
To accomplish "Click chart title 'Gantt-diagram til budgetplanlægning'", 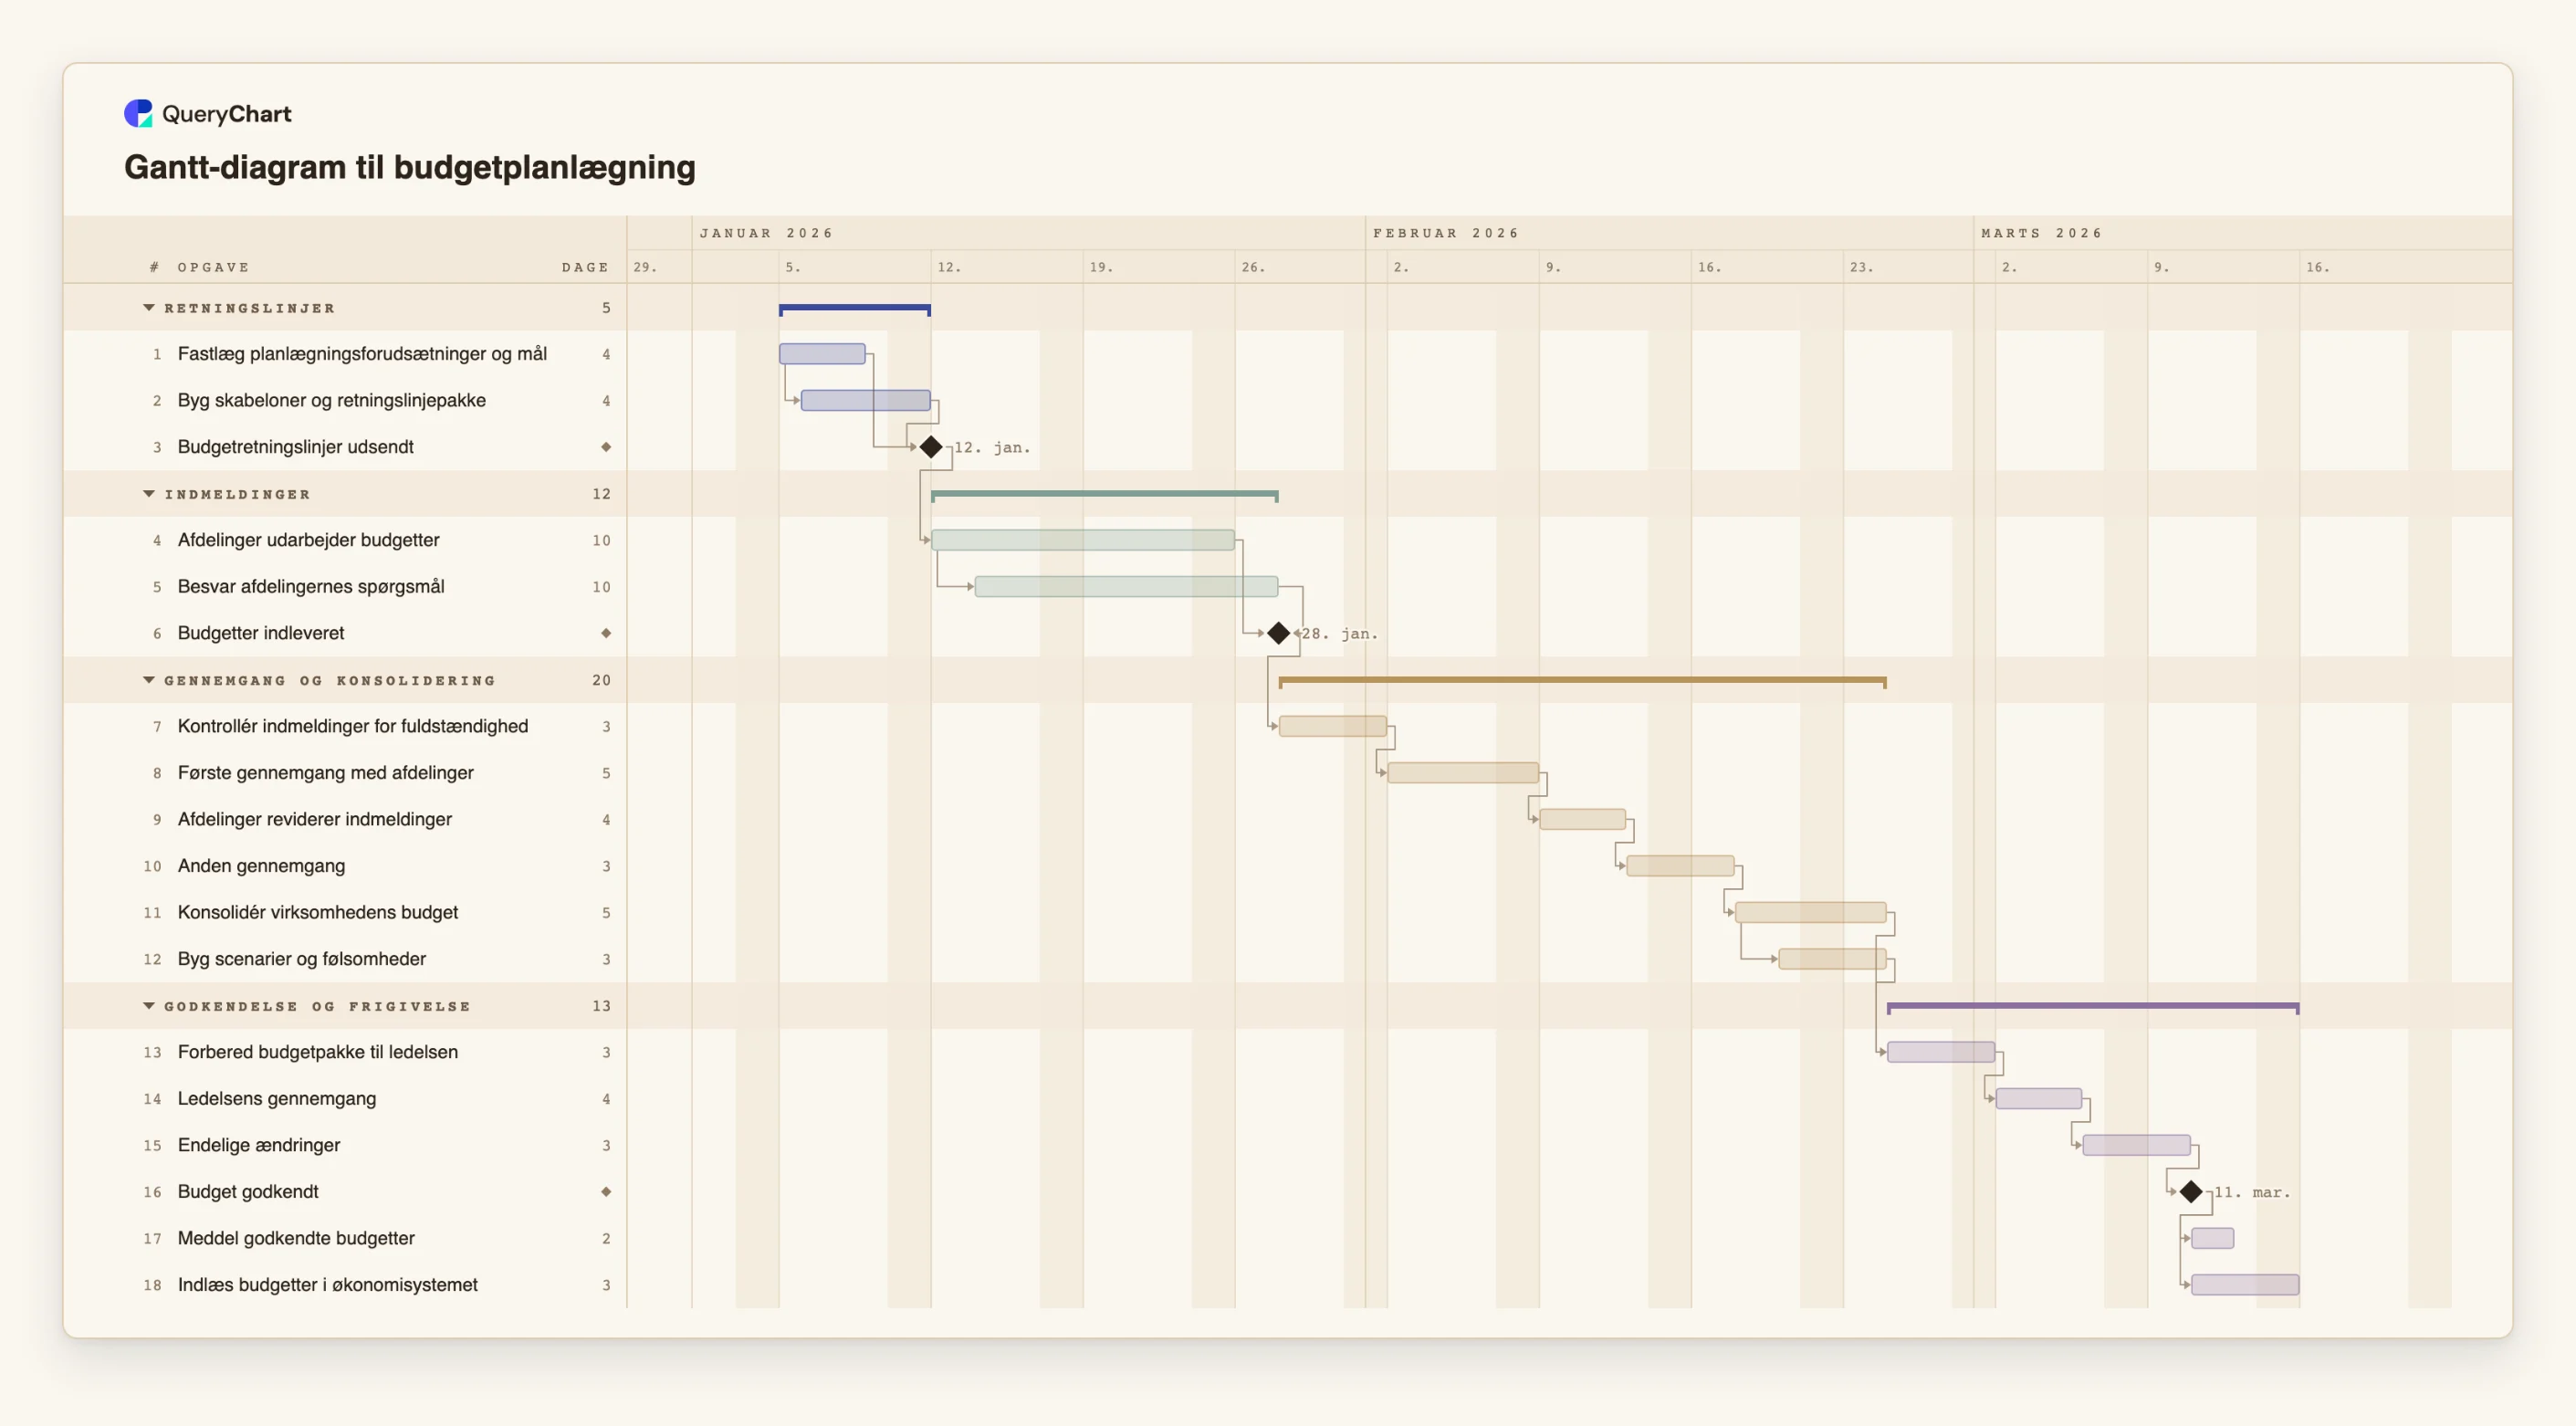I will (x=410, y=167).
